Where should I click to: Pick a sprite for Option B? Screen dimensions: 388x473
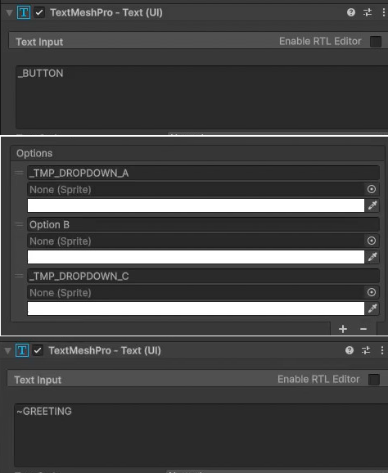tap(372, 241)
